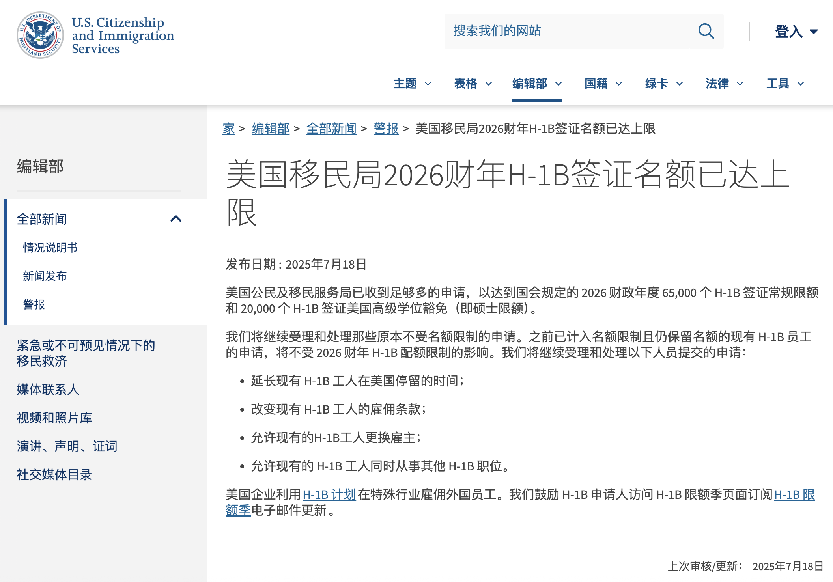Open the 编辑部 top navigation menu

(536, 84)
